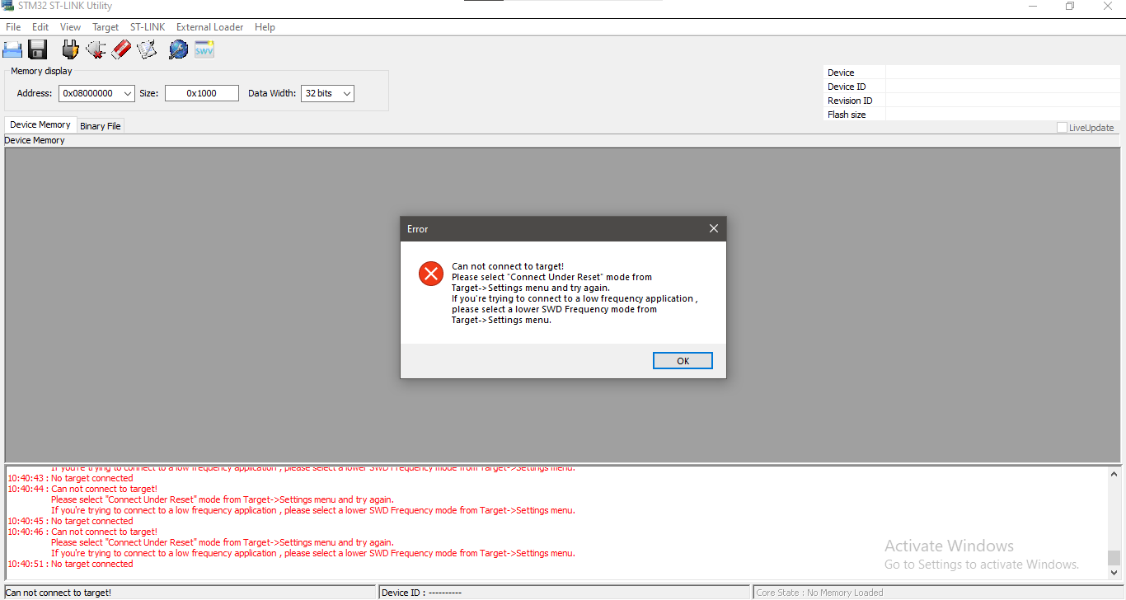Minimize the ST-LINK Utility window

1033,6
